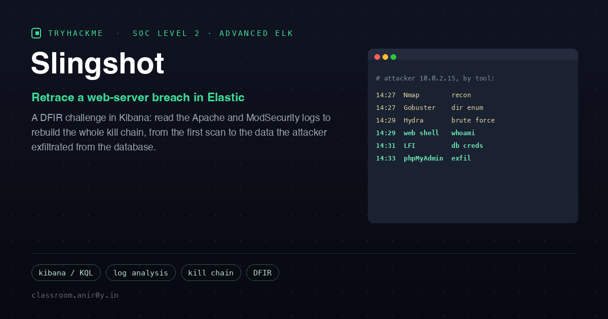
Task: Click 'db creds' in the LFI row
Action: click(x=467, y=146)
